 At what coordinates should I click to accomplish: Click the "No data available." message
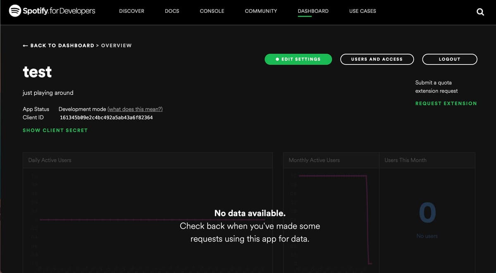250,213
